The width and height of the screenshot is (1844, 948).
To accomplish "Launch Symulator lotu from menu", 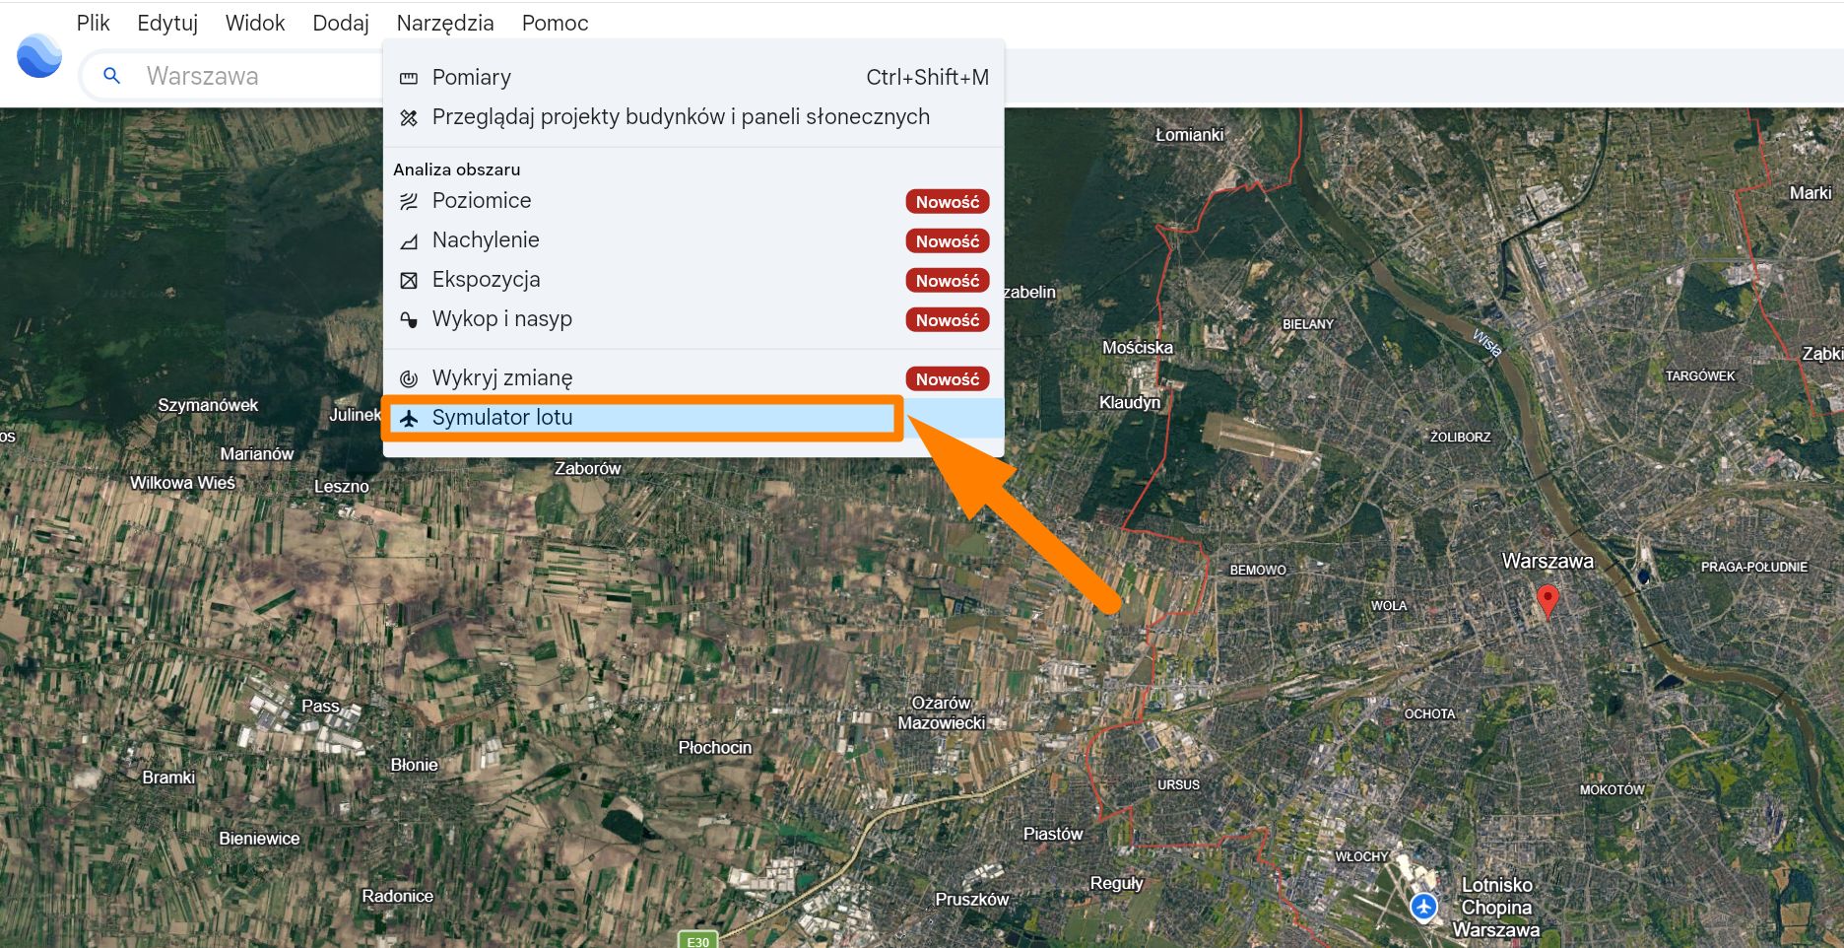I will click(x=693, y=418).
